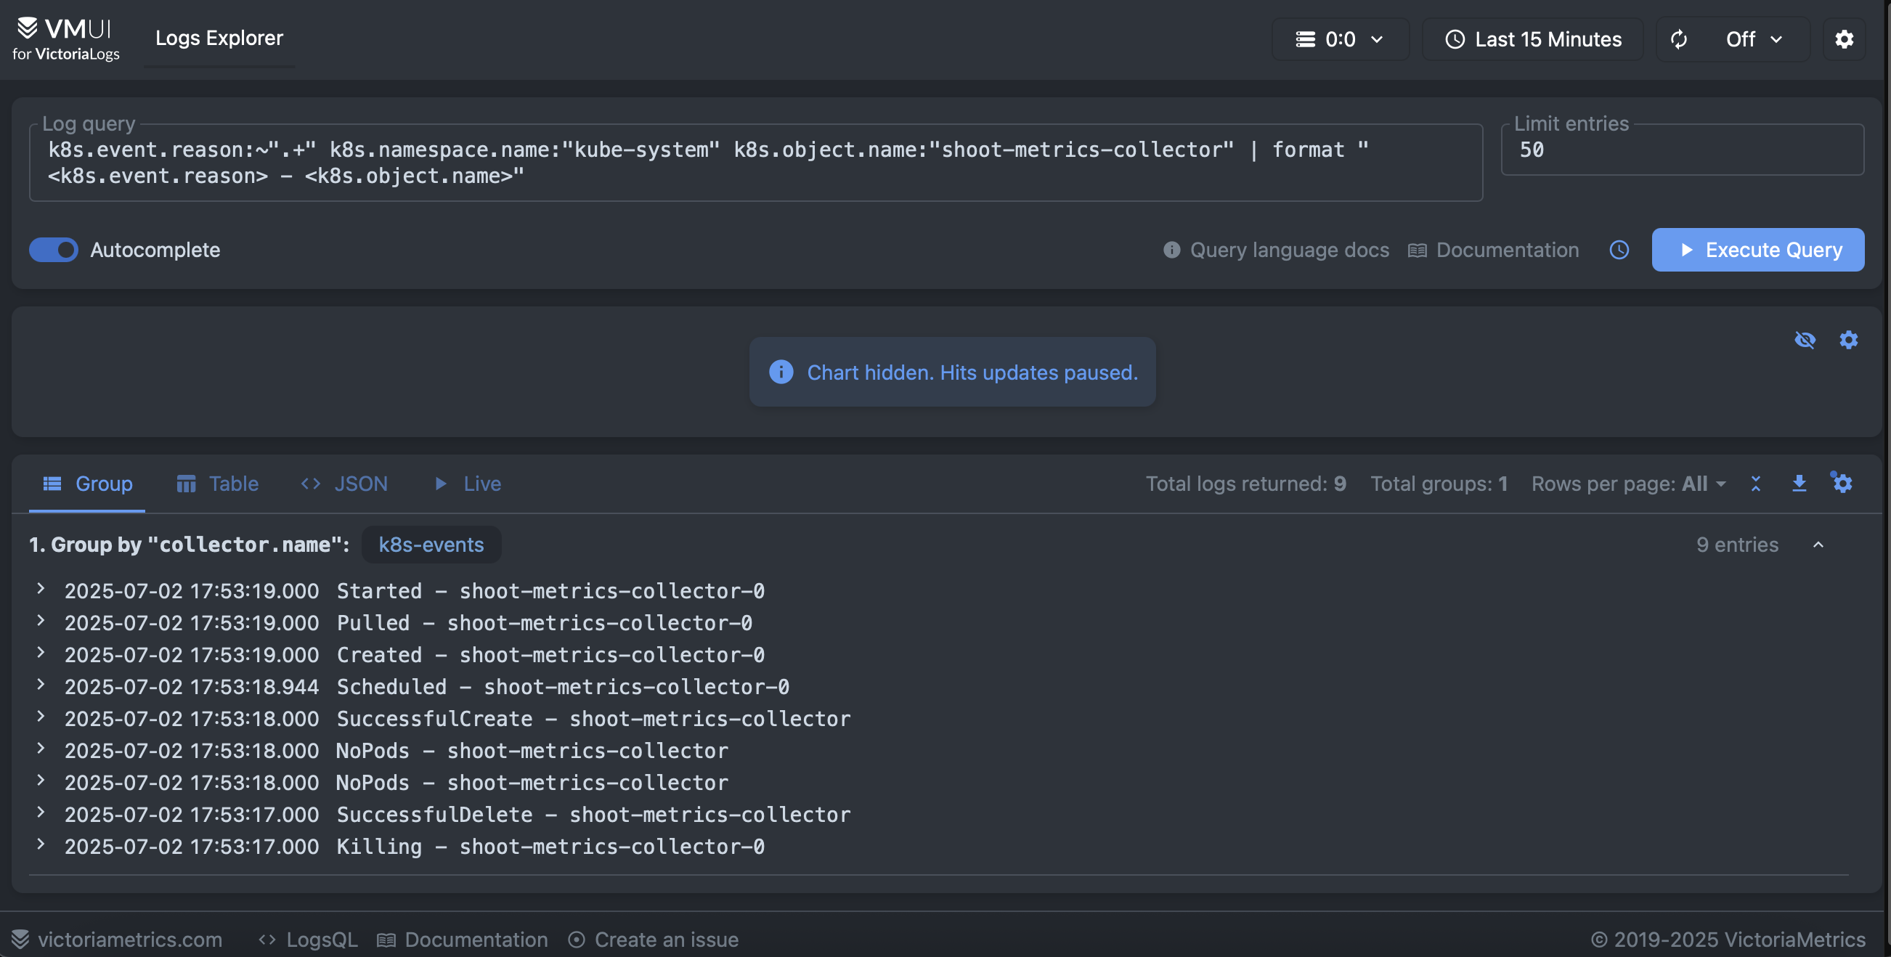Download logs using the download icon
The width and height of the screenshot is (1891, 957).
click(x=1799, y=483)
